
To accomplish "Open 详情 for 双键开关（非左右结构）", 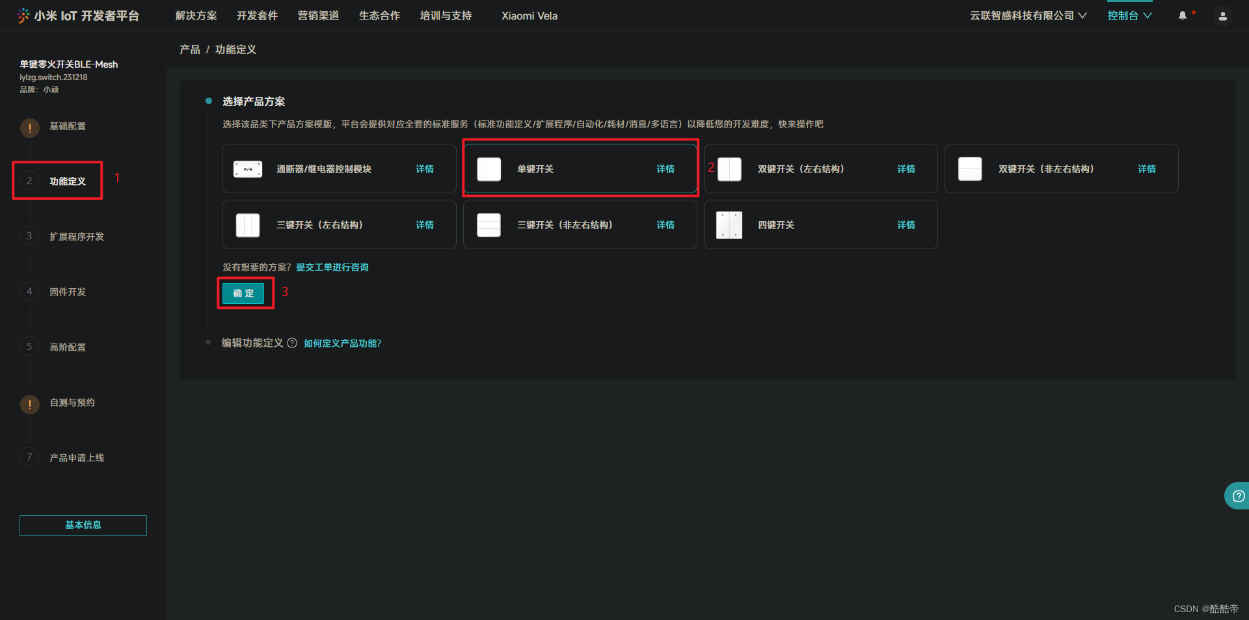I will [1147, 169].
